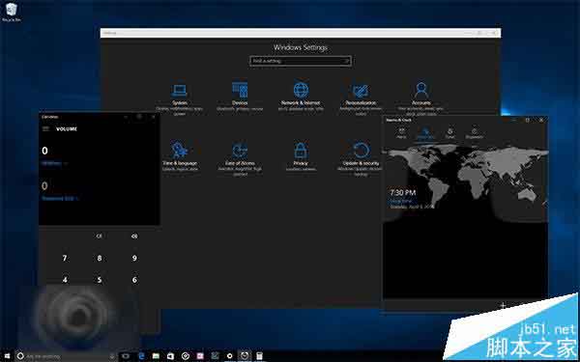This screenshot has width=580, height=362.
Task: Click the Alarms & Clock taskbar icon
Action: pyautogui.click(x=245, y=356)
